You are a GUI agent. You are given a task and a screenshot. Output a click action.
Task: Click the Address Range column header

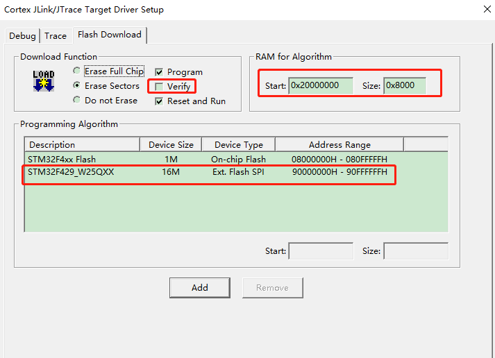[339, 145]
